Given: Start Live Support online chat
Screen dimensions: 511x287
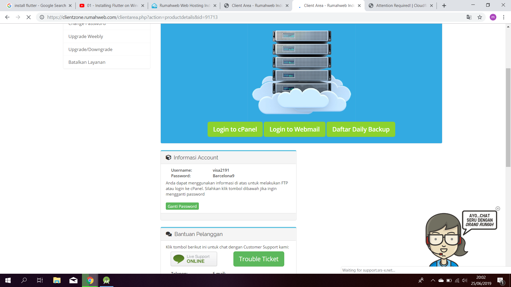Looking at the screenshot, I should [194, 259].
